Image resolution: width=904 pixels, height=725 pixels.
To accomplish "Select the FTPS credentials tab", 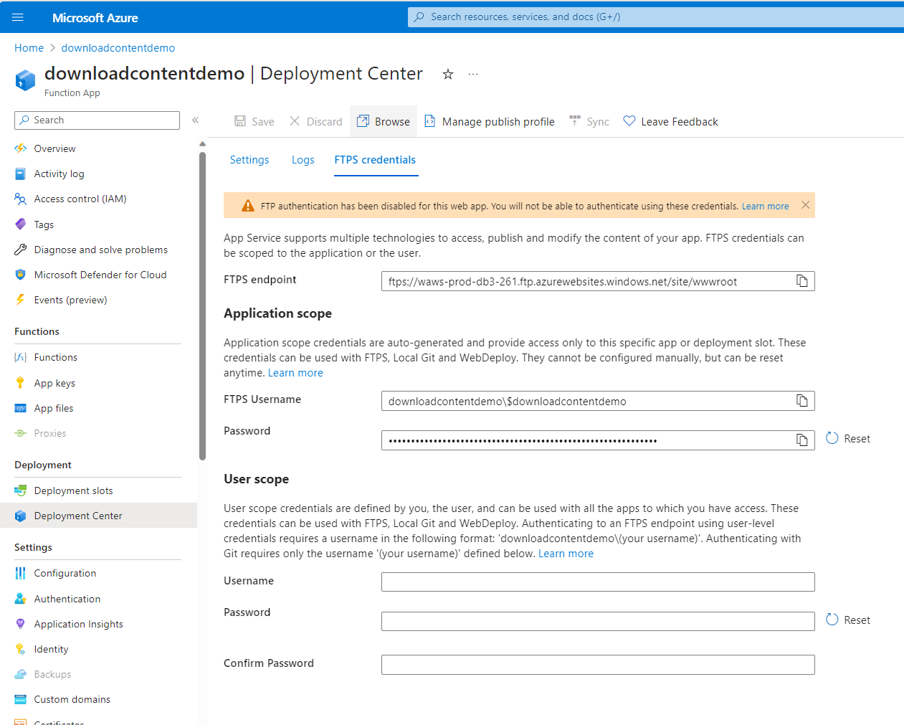I will coord(375,160).
